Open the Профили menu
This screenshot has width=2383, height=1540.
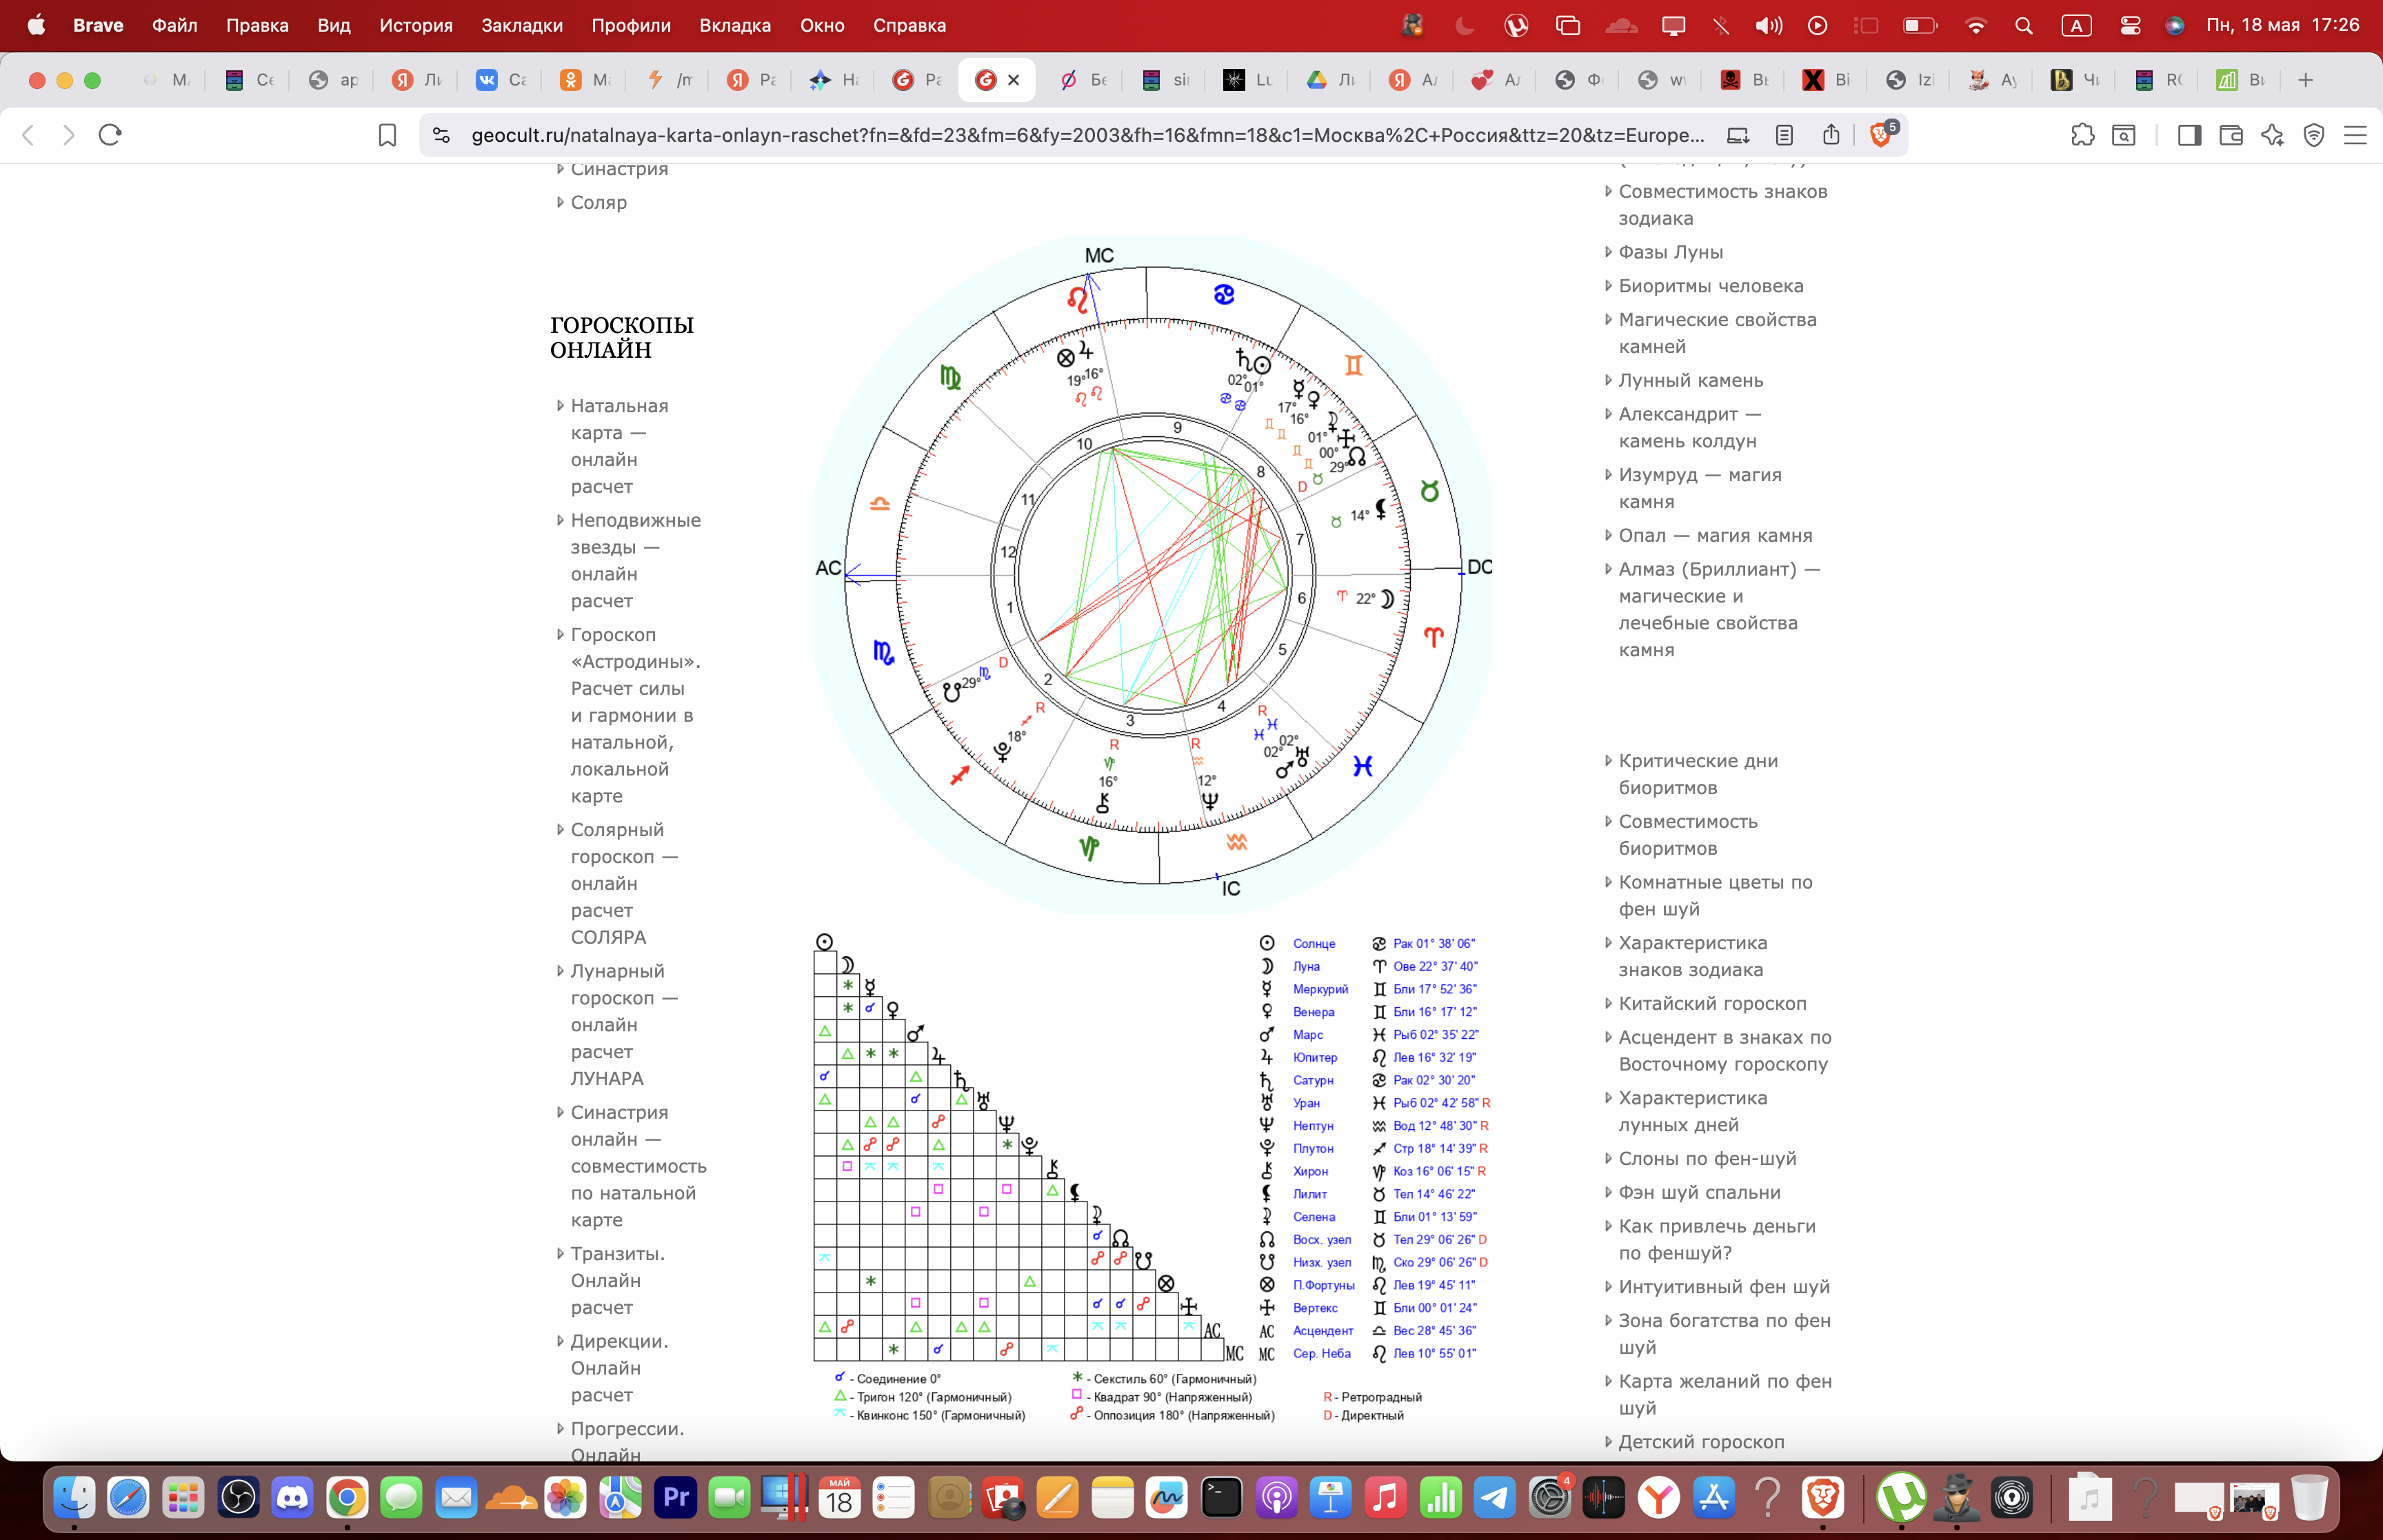pos(631,25)
